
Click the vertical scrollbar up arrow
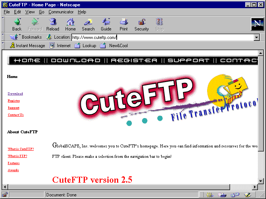coord(261,53)
